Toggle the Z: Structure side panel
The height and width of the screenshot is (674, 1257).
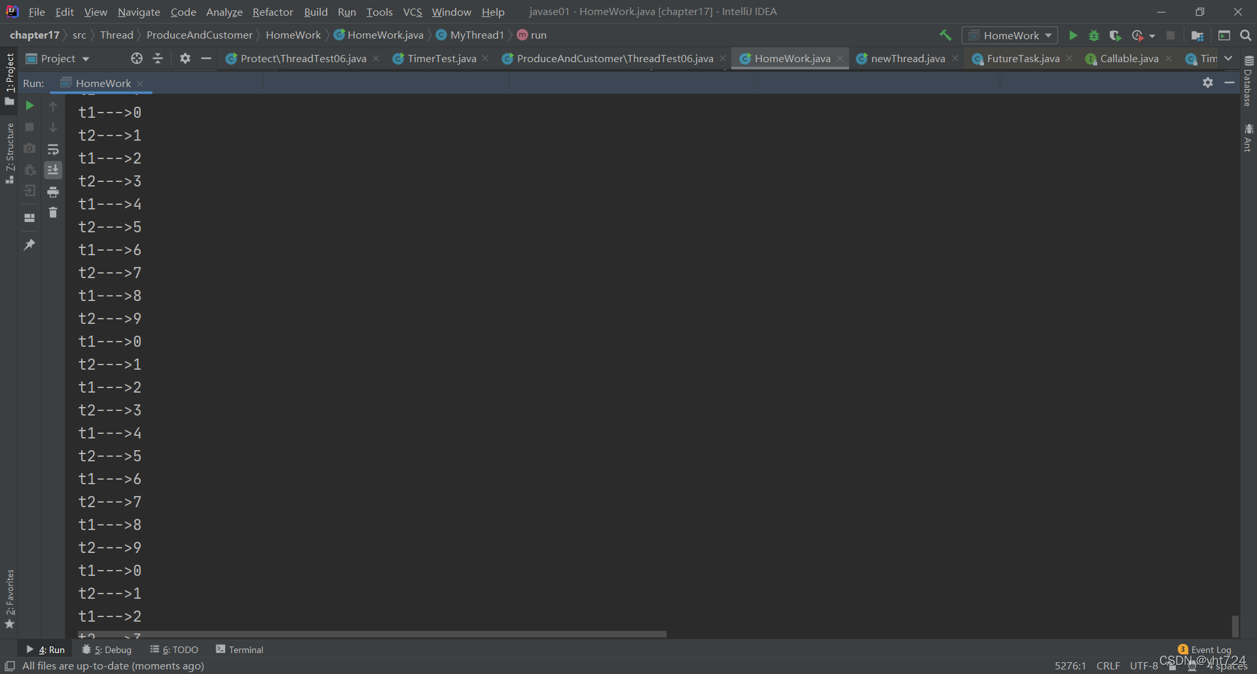(x=9, y=153)
